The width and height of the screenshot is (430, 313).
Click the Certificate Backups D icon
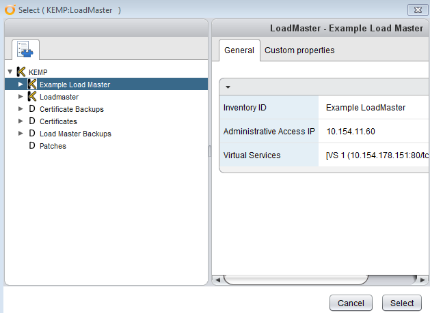click(x=32, y=109)
